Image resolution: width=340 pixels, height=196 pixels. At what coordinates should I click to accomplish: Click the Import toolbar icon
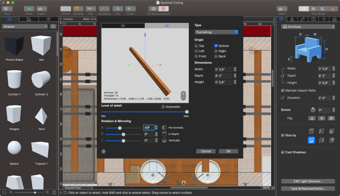[41, 9]
